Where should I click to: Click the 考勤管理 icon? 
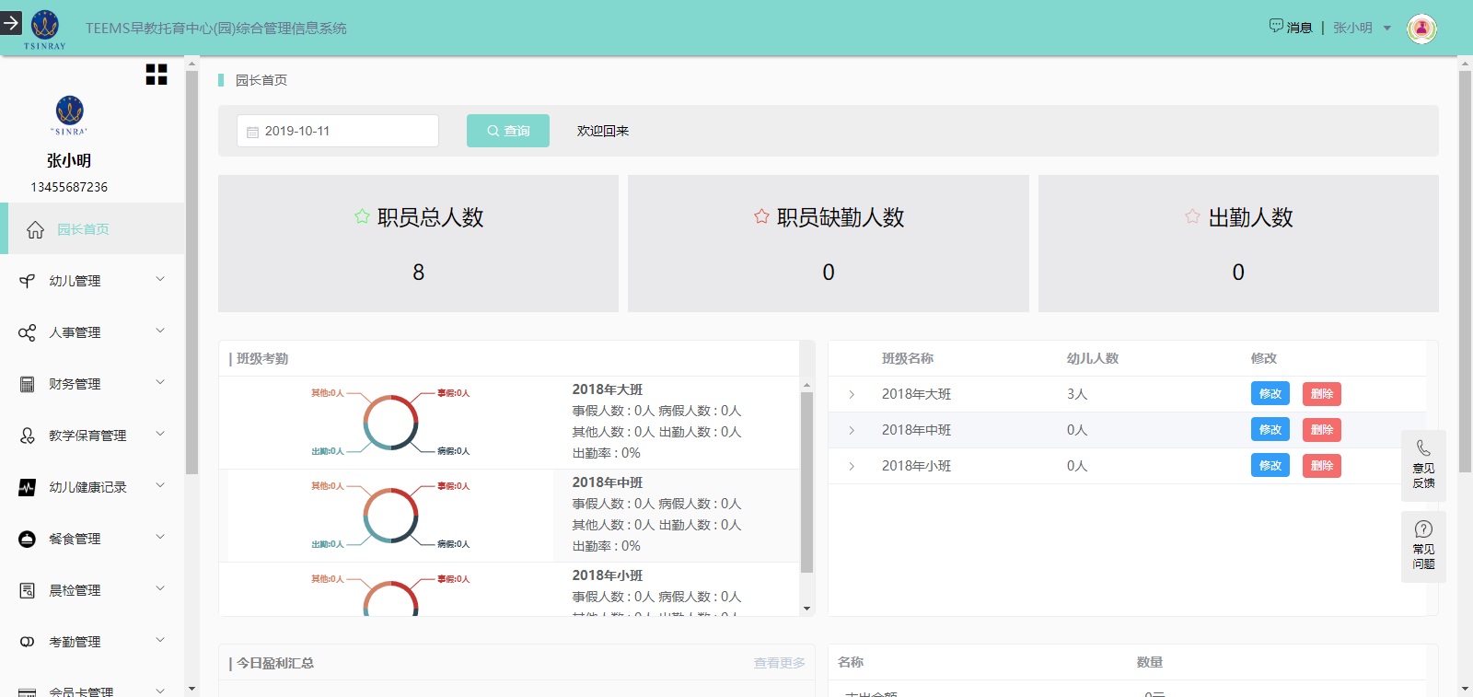click(28, 642)
